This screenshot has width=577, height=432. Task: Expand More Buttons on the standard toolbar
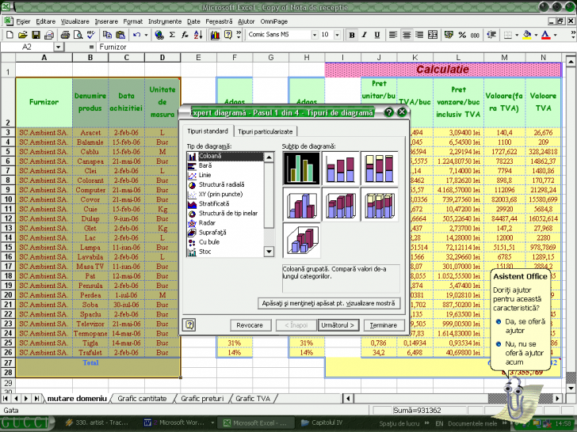pos(239,35)
